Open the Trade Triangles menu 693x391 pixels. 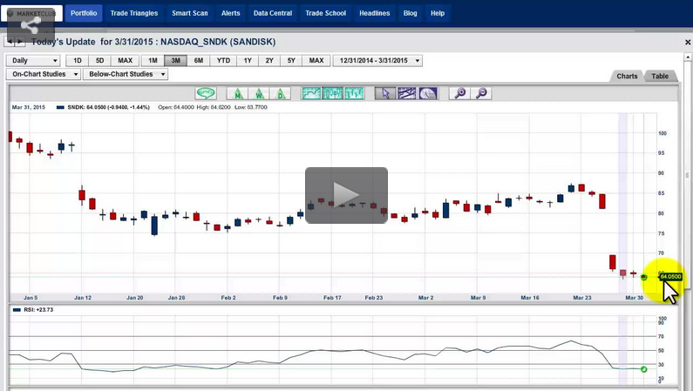click(132, 13)
